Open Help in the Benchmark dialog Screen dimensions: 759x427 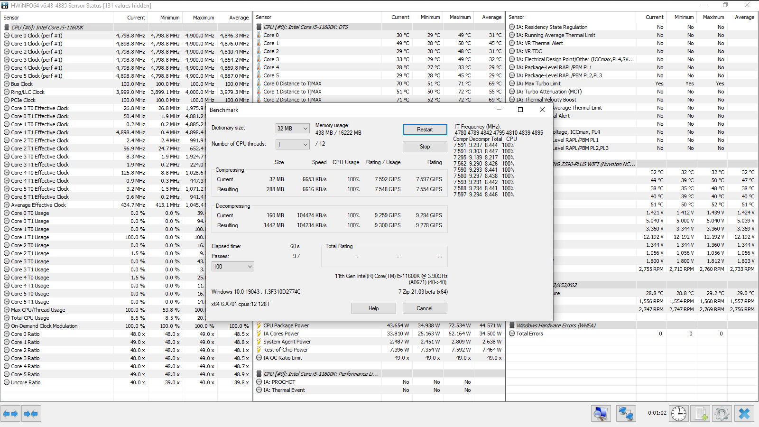pos(374,308)
